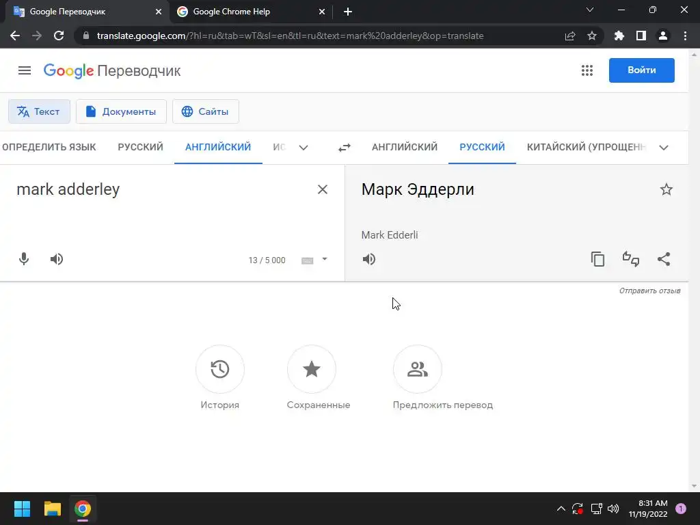Open a new browser tab
Screen dimensions: 700x525
[x=348, y=12]
